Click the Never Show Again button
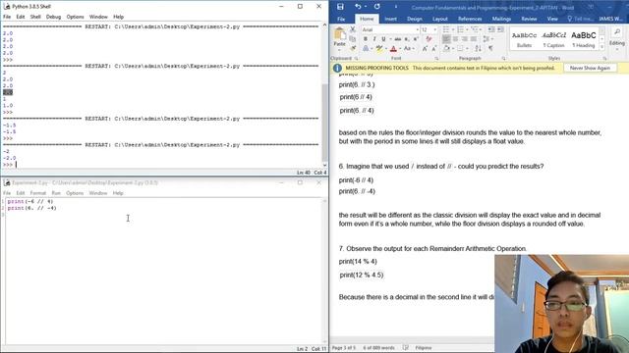The image size is (629, 353). (590, 68)
